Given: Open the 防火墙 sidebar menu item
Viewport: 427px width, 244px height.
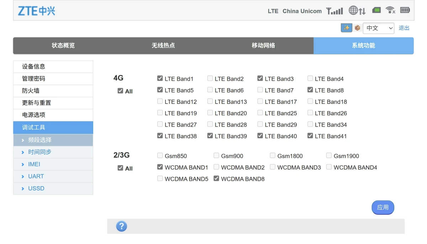Looking at the screenshot, I should click(31, 91).
